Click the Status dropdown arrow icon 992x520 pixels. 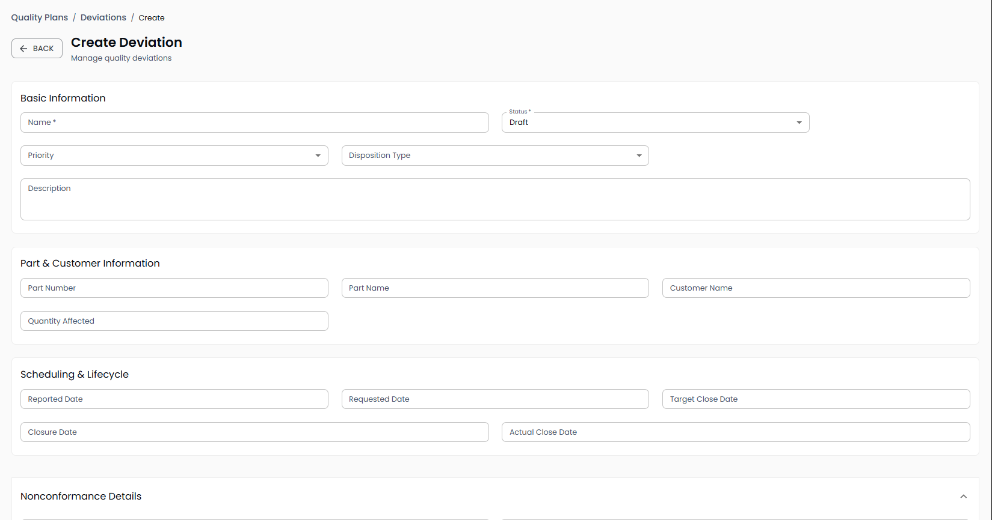pyautogui.click(x=799, y=122)
